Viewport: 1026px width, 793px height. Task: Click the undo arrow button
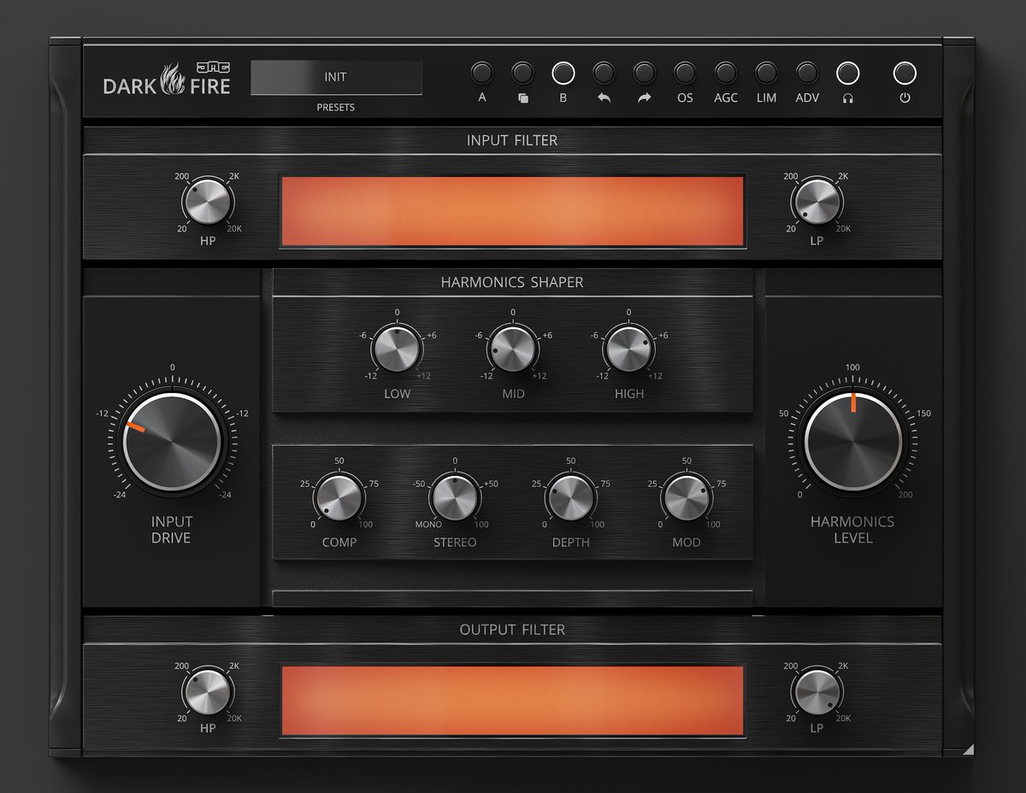coord(604,72)
